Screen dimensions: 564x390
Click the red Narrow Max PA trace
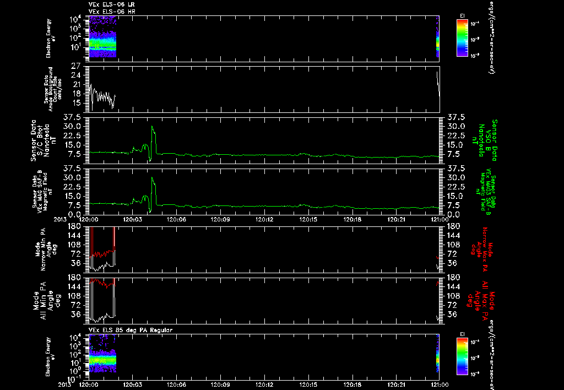point(102,253)
